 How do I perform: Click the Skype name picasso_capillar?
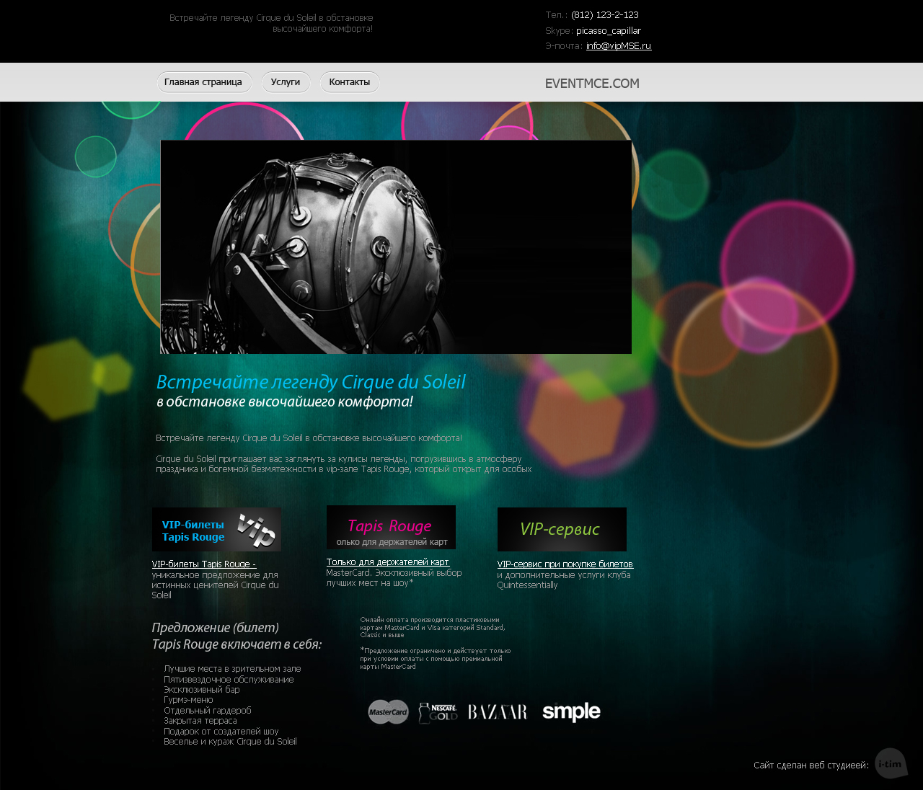(609, 31)
